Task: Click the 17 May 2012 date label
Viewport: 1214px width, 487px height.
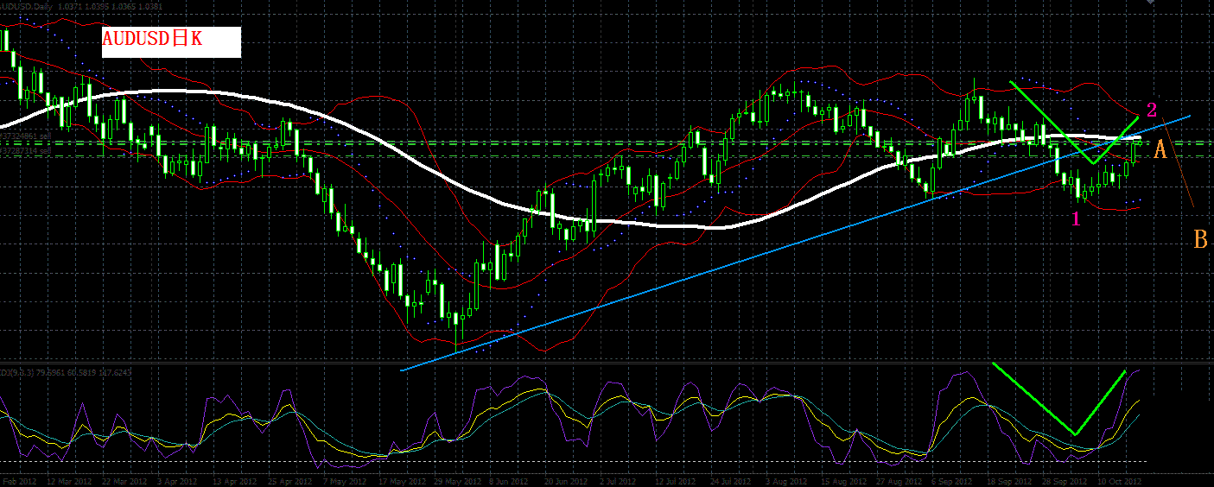Action: (x=402, y=481)
